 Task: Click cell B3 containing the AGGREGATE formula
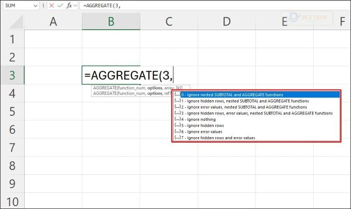pyautogui.click(x=111, y=75)
